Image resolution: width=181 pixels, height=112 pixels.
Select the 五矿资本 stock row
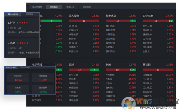tap(121, 51)
